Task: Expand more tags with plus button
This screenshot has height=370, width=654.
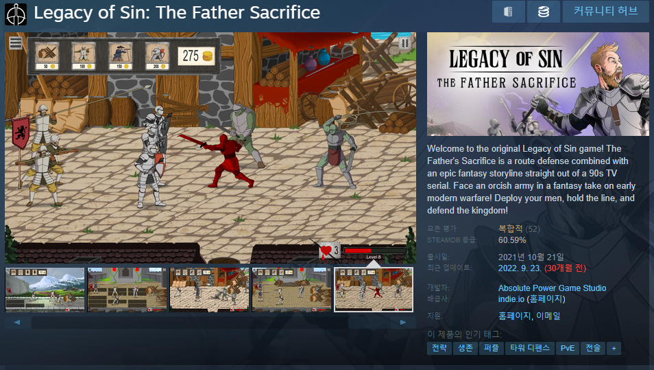Action: pos(614,348)
